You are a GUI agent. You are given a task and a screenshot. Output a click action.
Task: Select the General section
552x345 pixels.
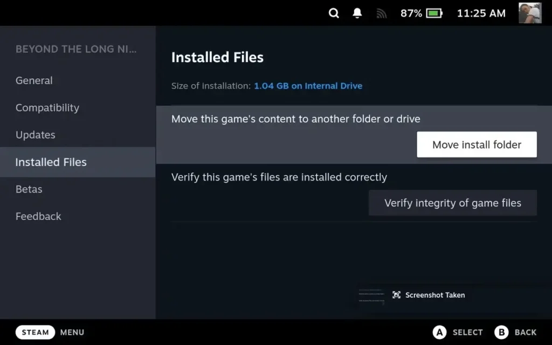pos(34,80)
